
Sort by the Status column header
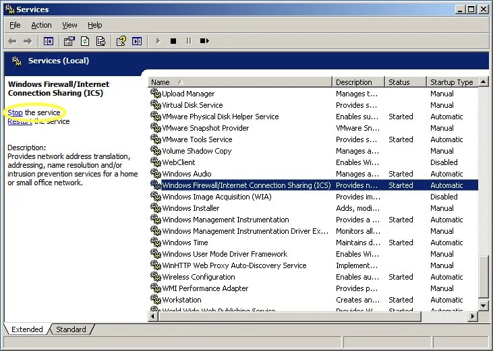pyautogui.click(x=406, y=82)
